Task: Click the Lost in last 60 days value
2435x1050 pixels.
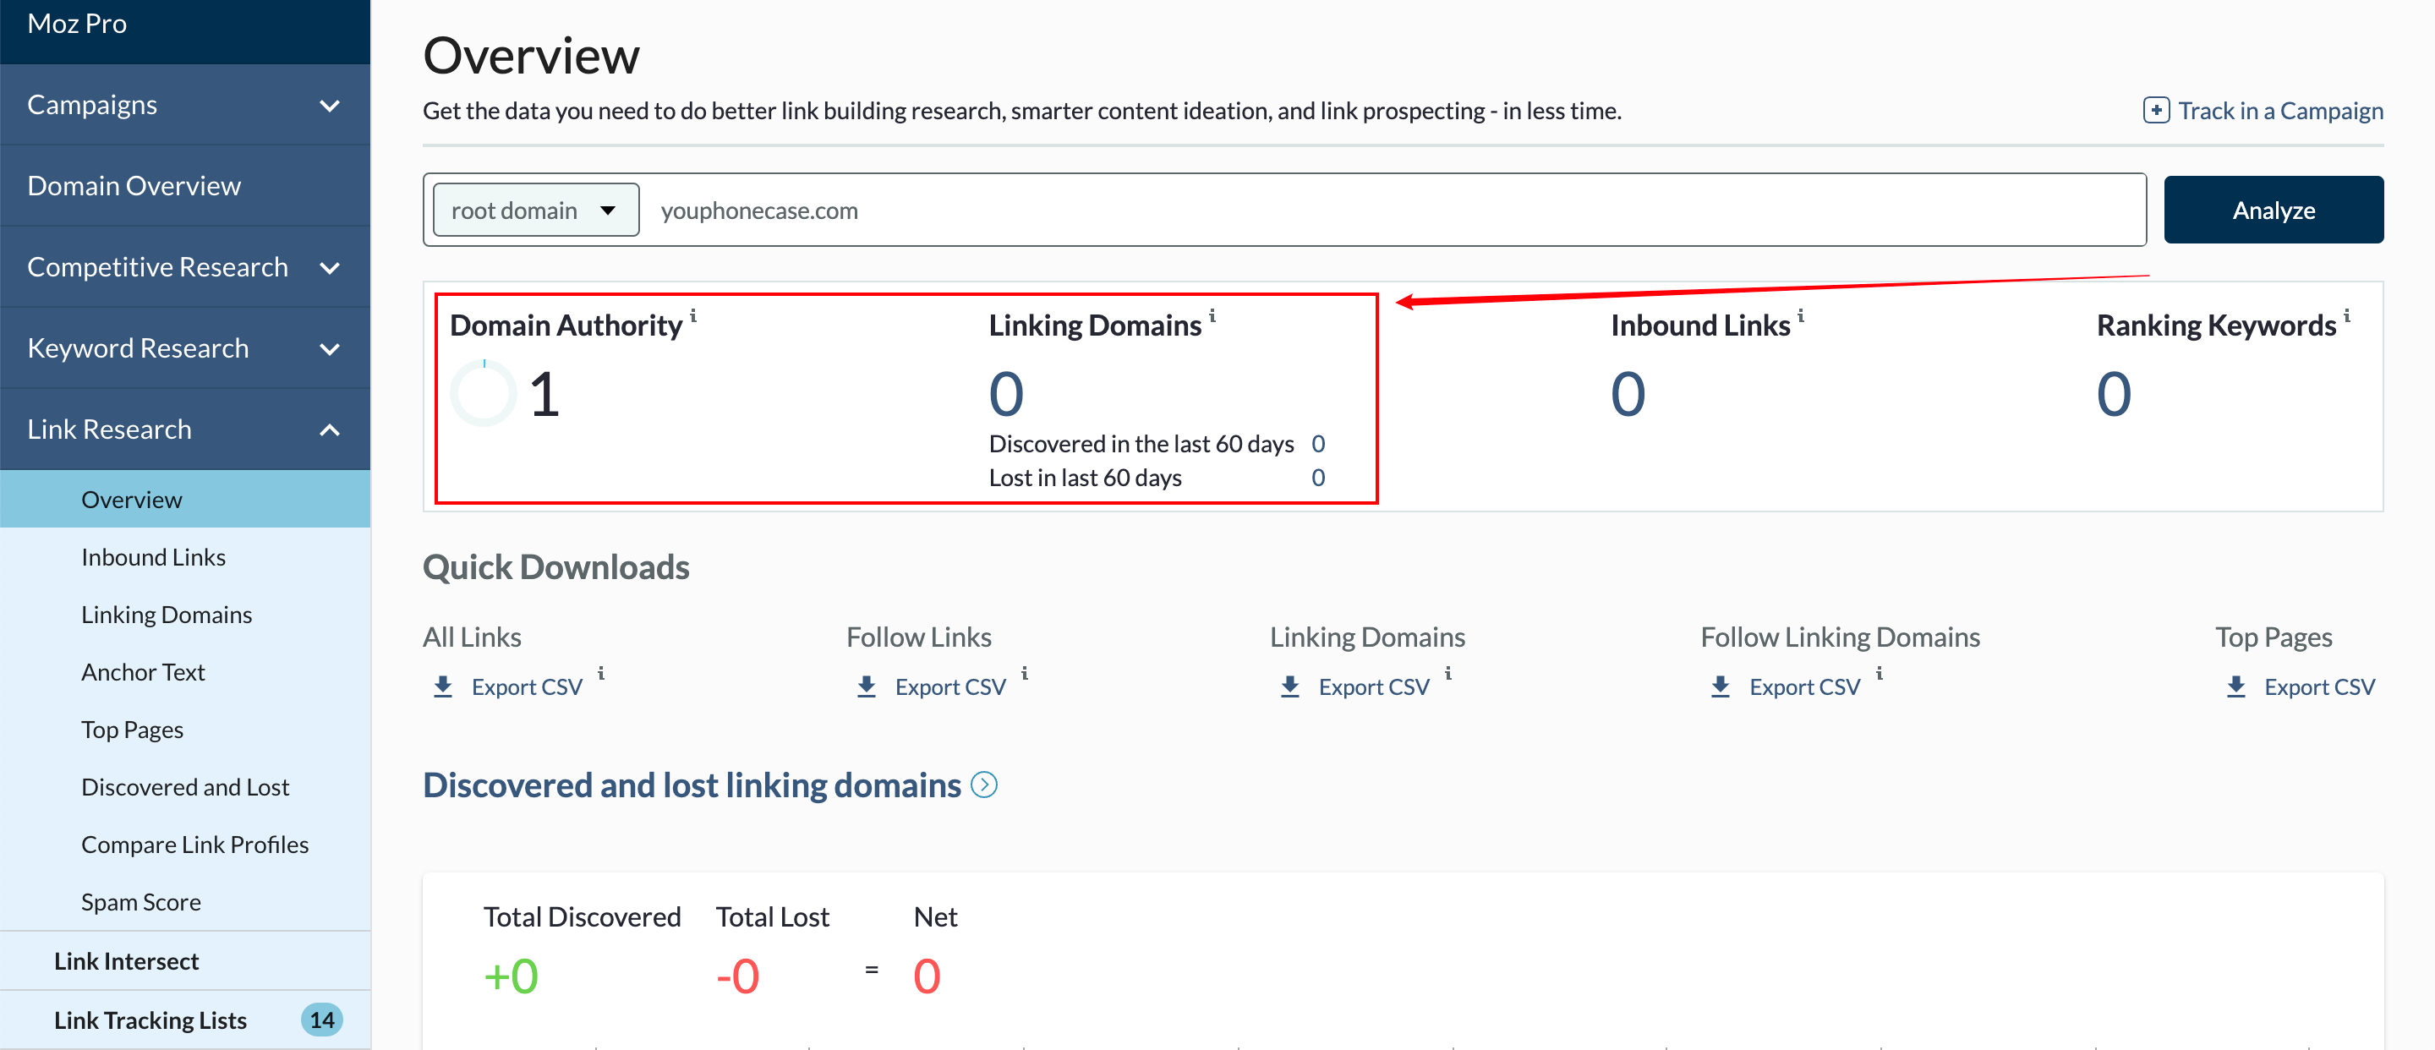Action: pos(1318,479)
